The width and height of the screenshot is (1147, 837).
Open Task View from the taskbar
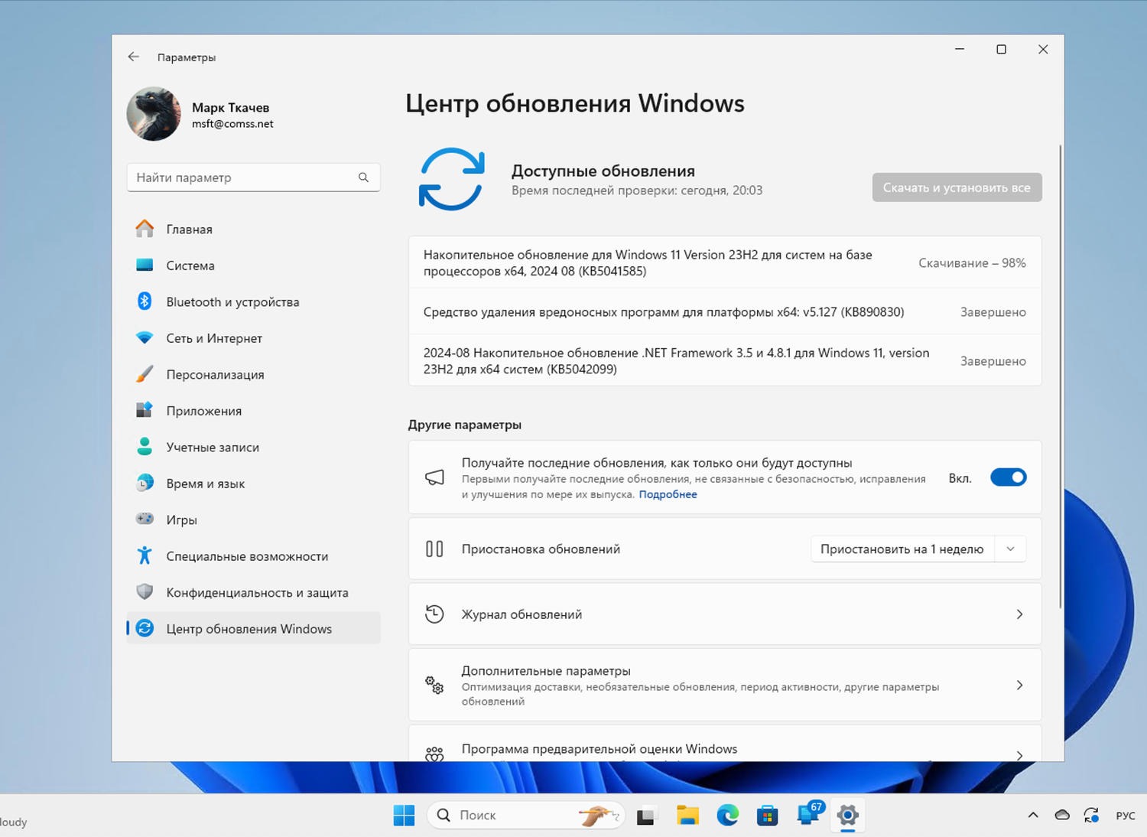coord(646,816)
